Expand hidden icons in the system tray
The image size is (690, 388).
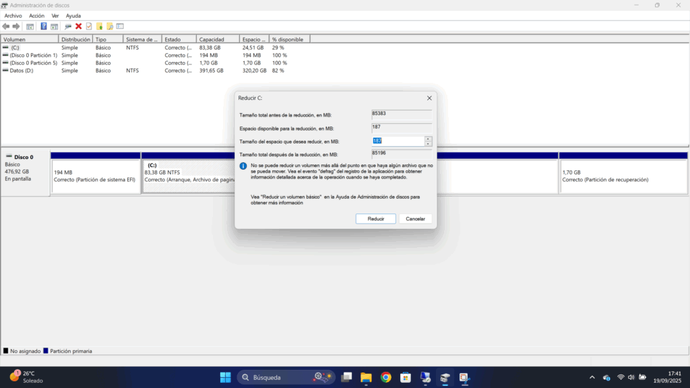click(x=592, y=377)
